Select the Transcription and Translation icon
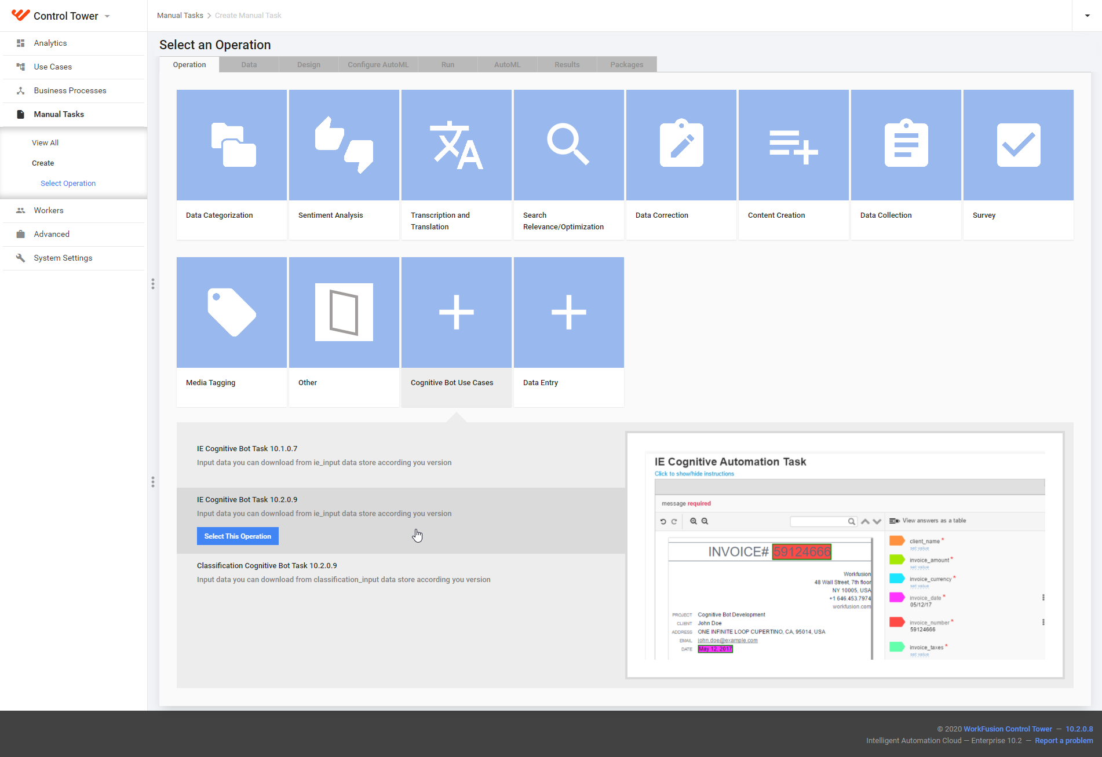 coord(457,145)
